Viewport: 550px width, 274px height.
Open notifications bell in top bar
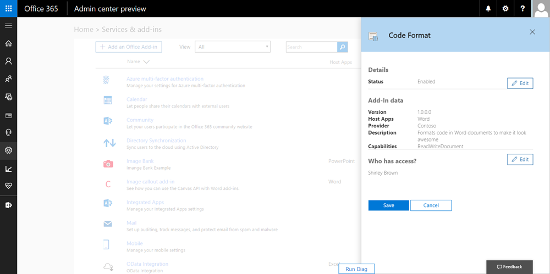(488, 8)
